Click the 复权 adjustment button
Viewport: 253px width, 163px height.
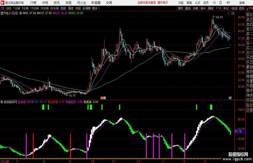[180, 8]
